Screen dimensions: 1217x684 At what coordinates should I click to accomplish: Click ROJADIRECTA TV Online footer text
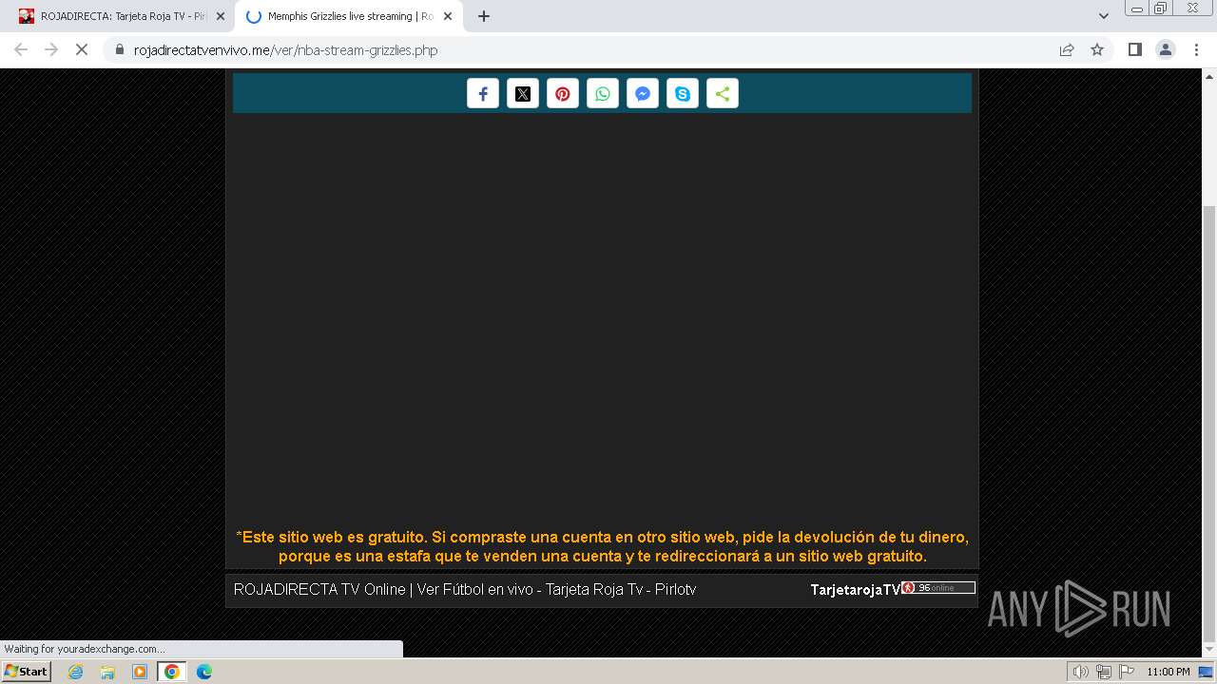point(465,589)
